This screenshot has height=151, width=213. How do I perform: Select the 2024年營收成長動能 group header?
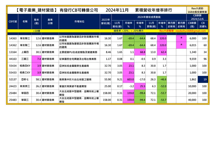(x=149, y=17)
